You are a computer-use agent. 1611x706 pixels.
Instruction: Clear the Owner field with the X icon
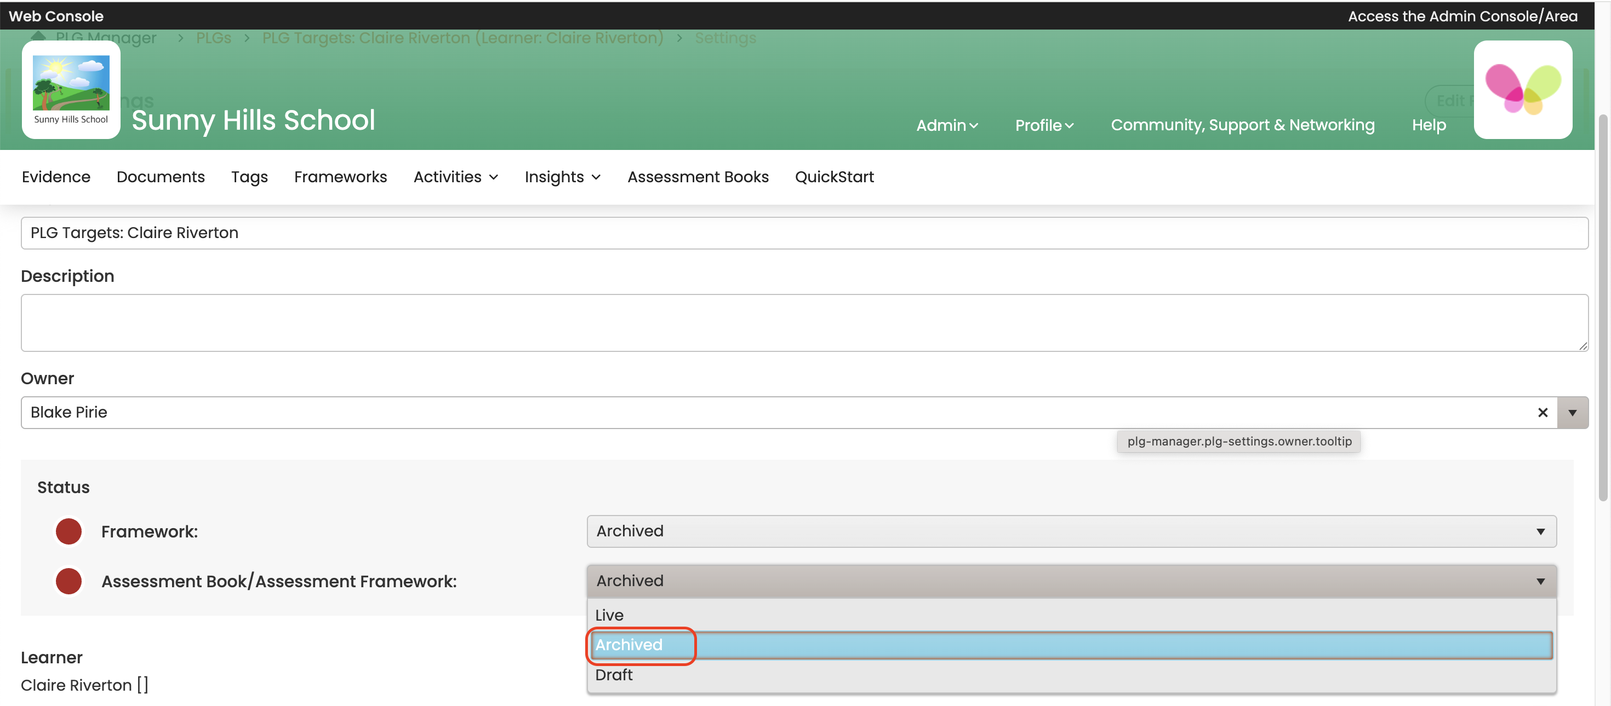point(1542,412)
